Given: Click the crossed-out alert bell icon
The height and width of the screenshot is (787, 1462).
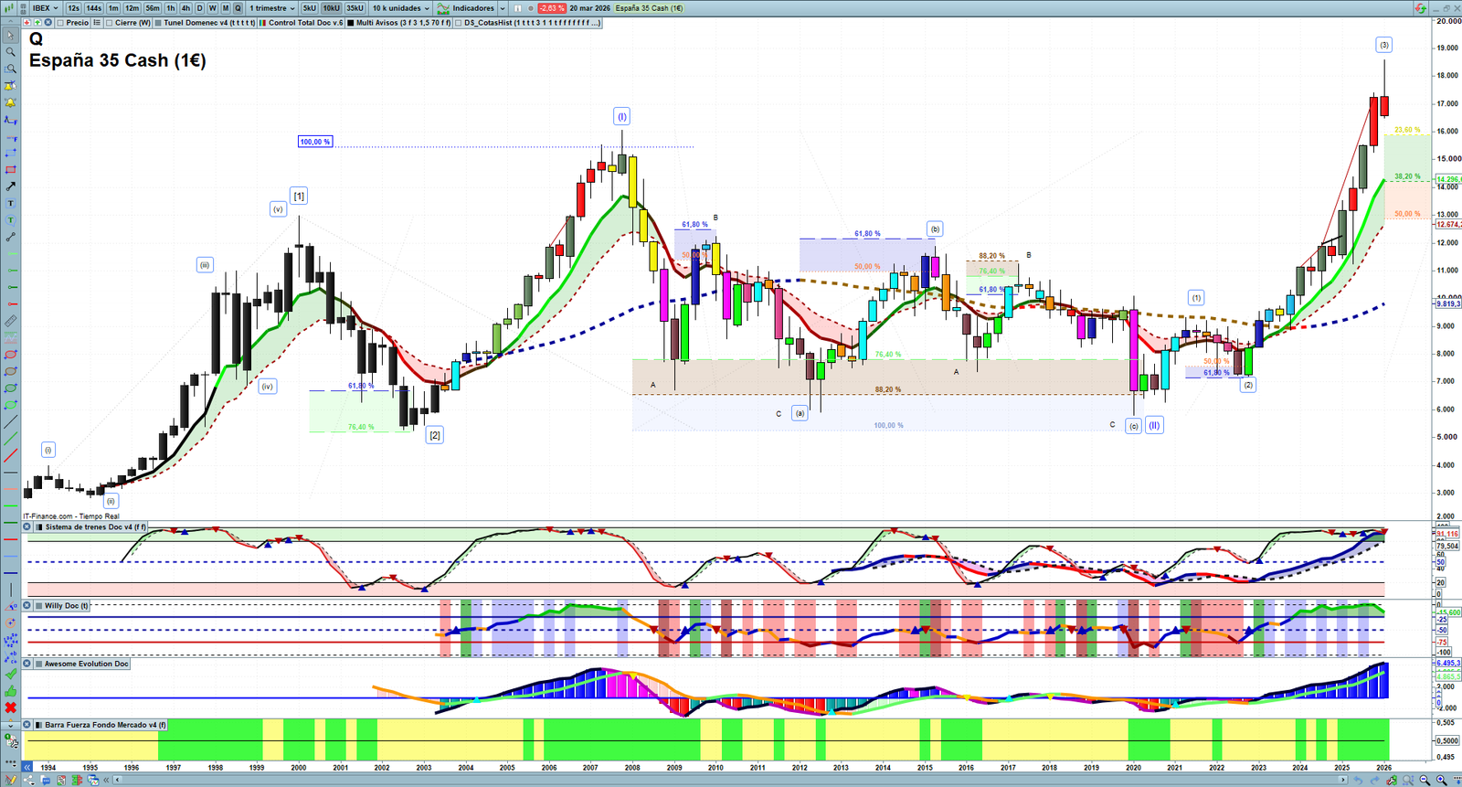Looking at the screenshot, I should (x=10, y=86).
